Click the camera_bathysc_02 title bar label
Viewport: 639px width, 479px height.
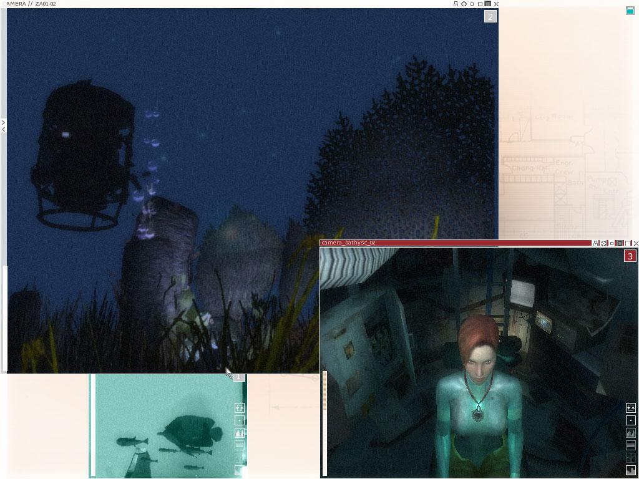348,243
